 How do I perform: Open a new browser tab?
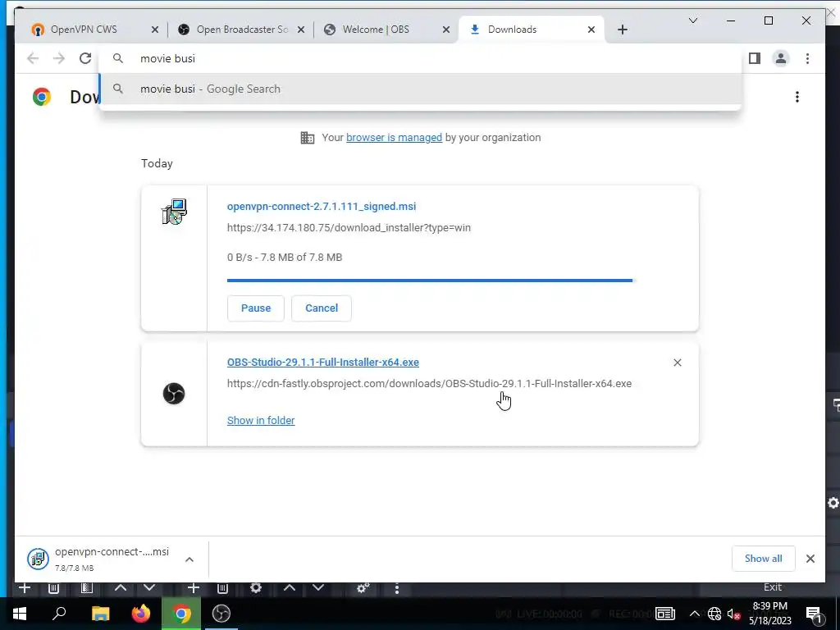point(622,30)
